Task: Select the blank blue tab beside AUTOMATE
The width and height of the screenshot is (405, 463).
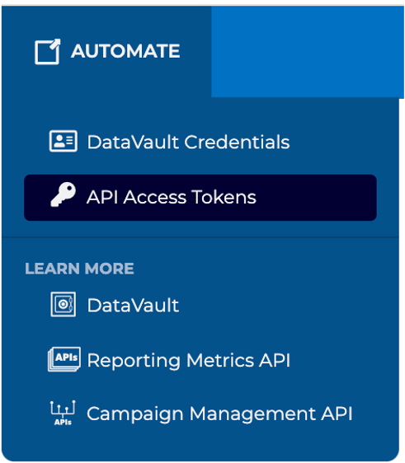Action: (308, 52)
